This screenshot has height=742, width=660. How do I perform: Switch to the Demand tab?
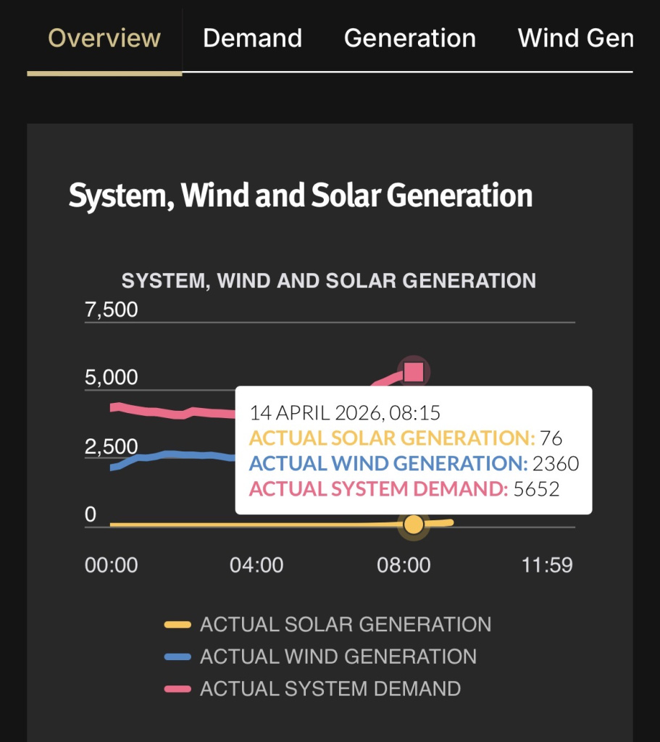click(x=252, y=38)
